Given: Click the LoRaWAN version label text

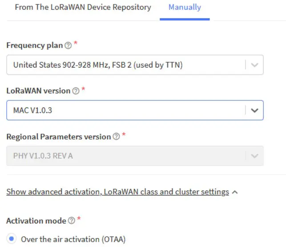Looking at the screenshot, I should tap(38, 91).
